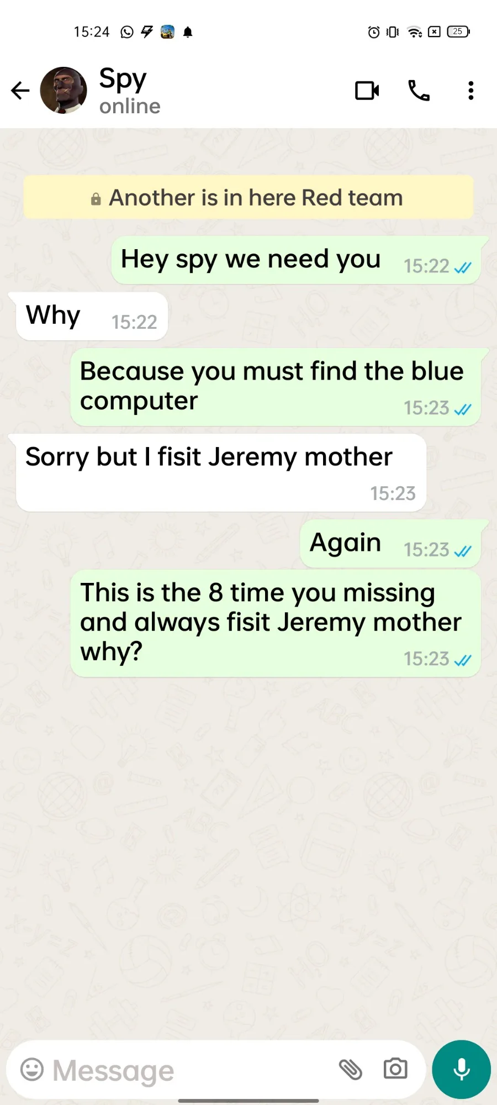Select the 'Hey spy we need you' message

pyautogui.click(x=296, y=260)
